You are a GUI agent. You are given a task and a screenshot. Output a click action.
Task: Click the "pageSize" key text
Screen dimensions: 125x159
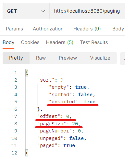click(52, 124)
